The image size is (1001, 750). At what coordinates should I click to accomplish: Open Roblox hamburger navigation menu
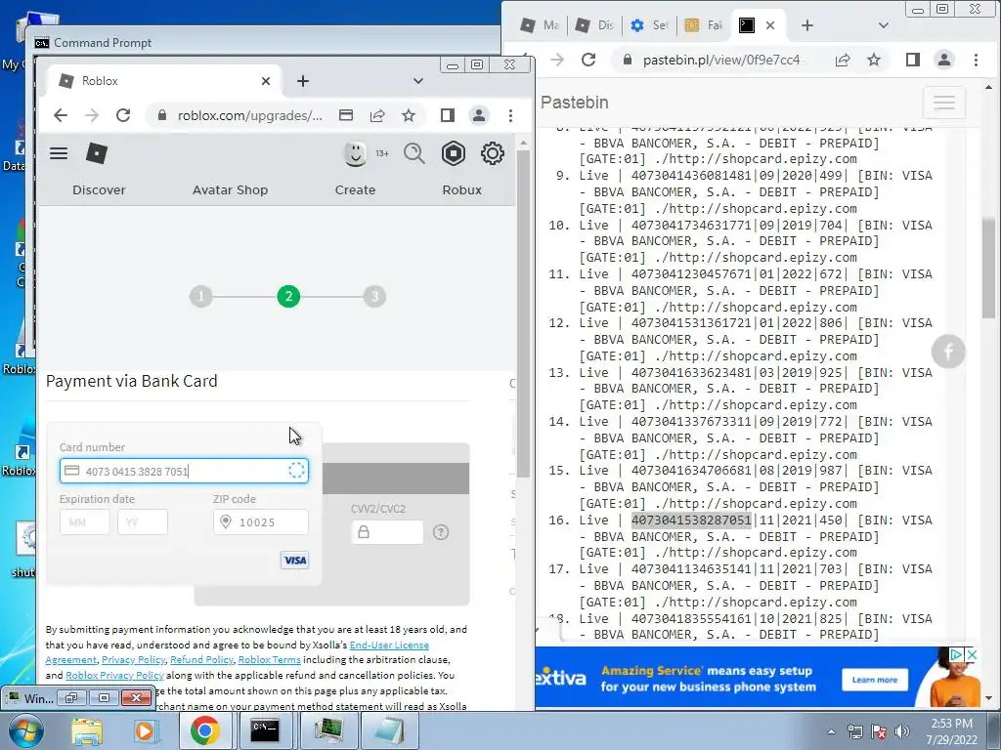click(59, 153)
